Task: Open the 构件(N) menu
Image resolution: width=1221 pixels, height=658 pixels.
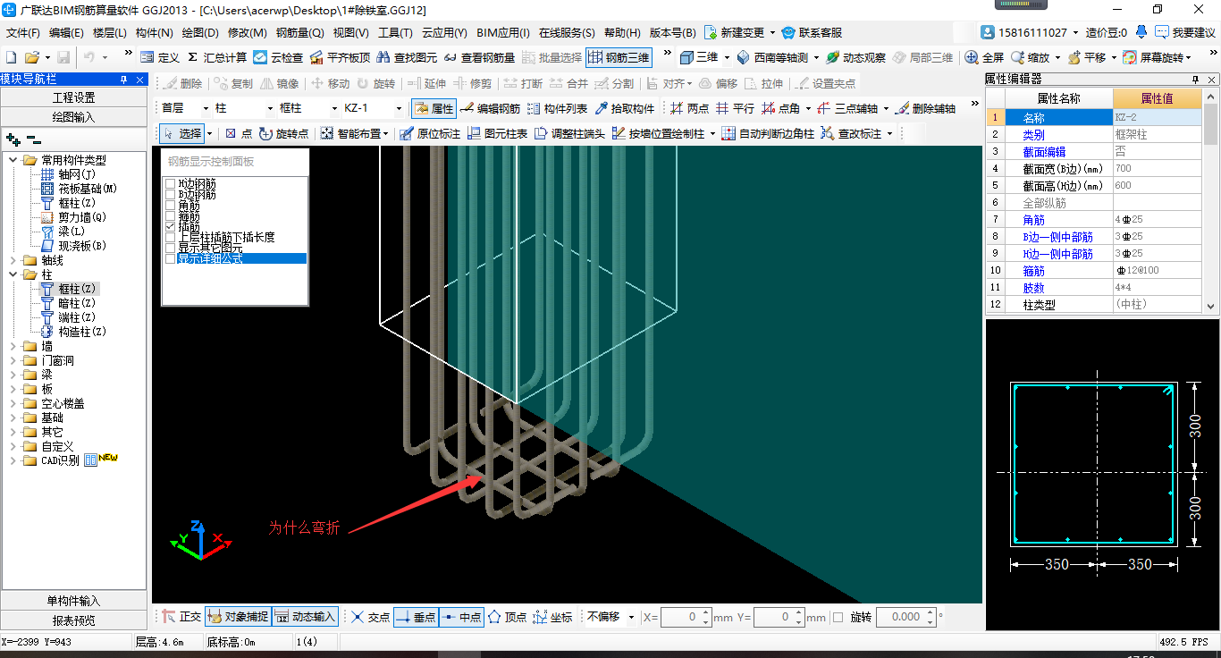Action: pyautogui.click(x=154, y=33)
